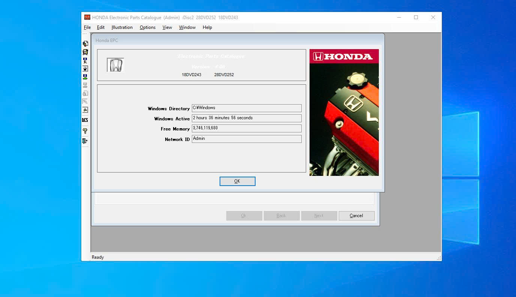This screenshot has width=516, height=297.
Task: Click the customer information toolbar icon
Action: pyautogui.click(x=85, y=61)
